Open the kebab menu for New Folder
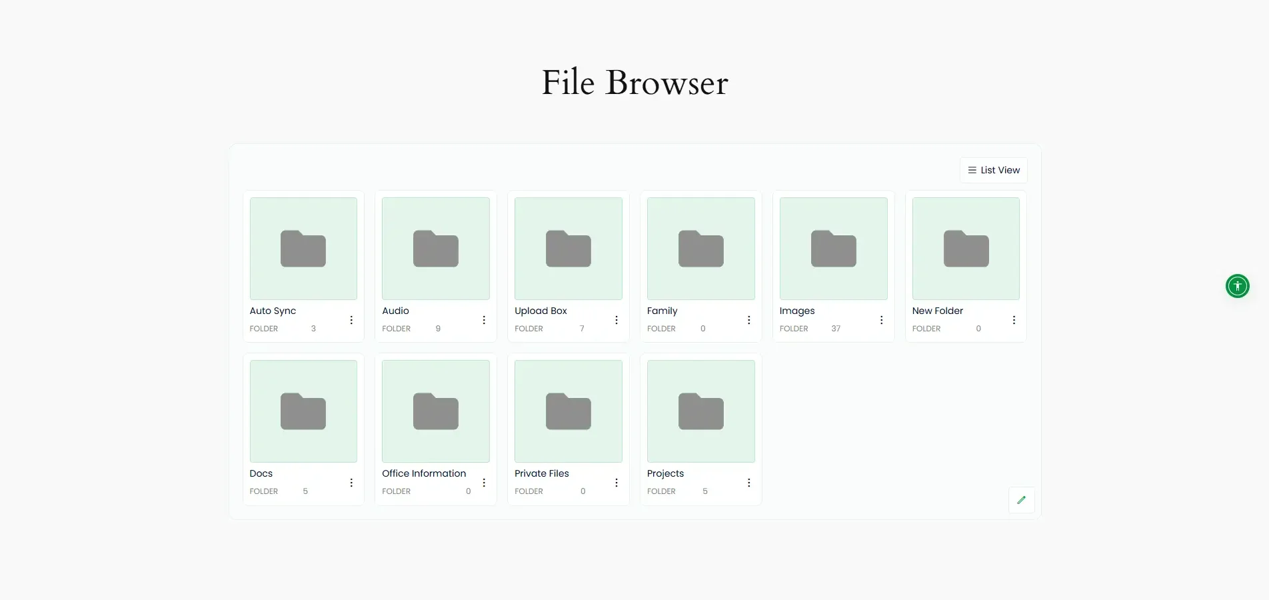 pos(1014,320)
